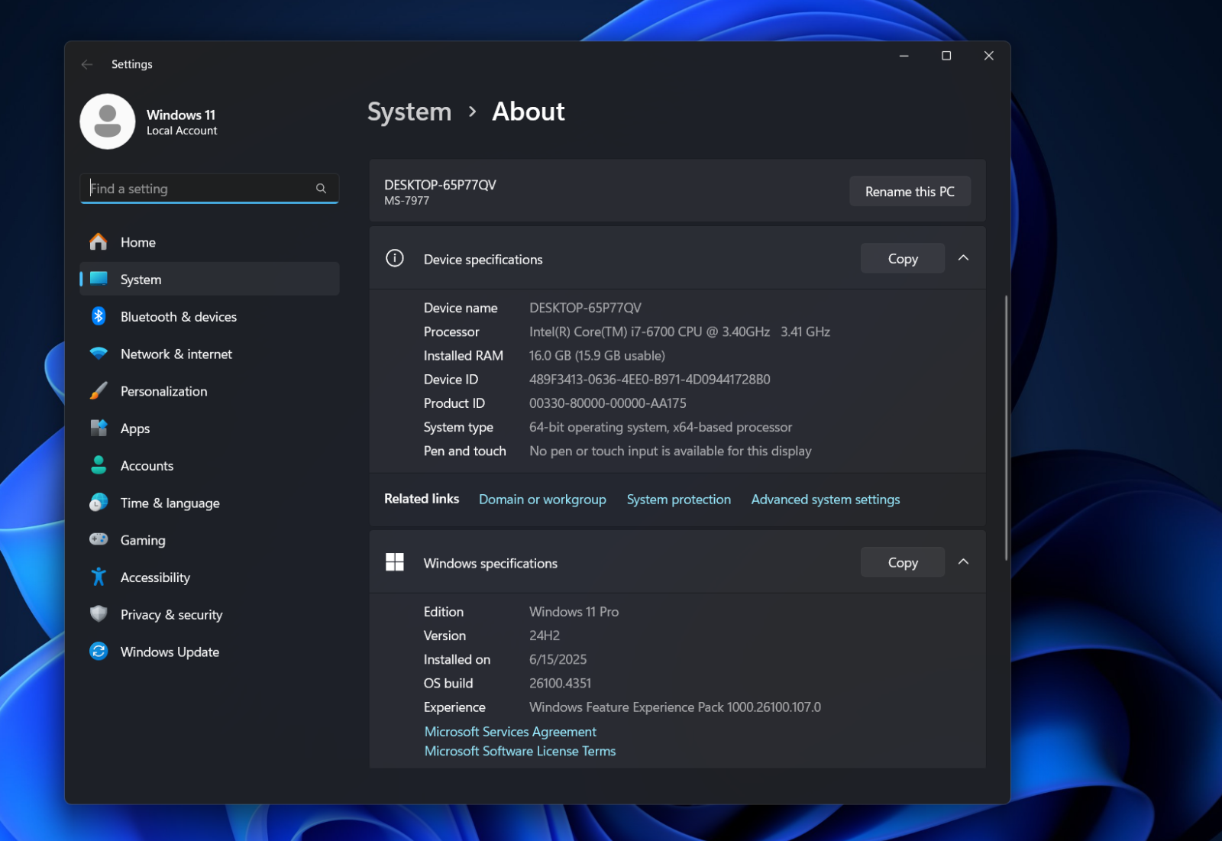The width and height of the screenshot is (1222, 841).
Task: Click System in the breadcrumb heading
Action: coord(409,112)
